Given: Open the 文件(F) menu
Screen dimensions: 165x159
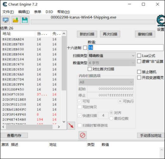Looking at the screenshot, I should (x=8, y=12).
